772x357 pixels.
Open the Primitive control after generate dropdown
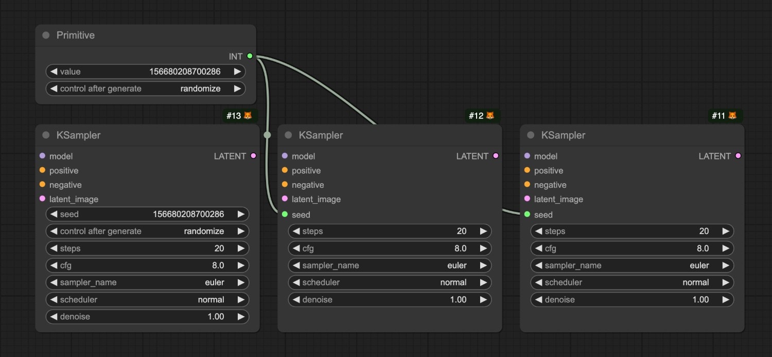tap(146, 88)
